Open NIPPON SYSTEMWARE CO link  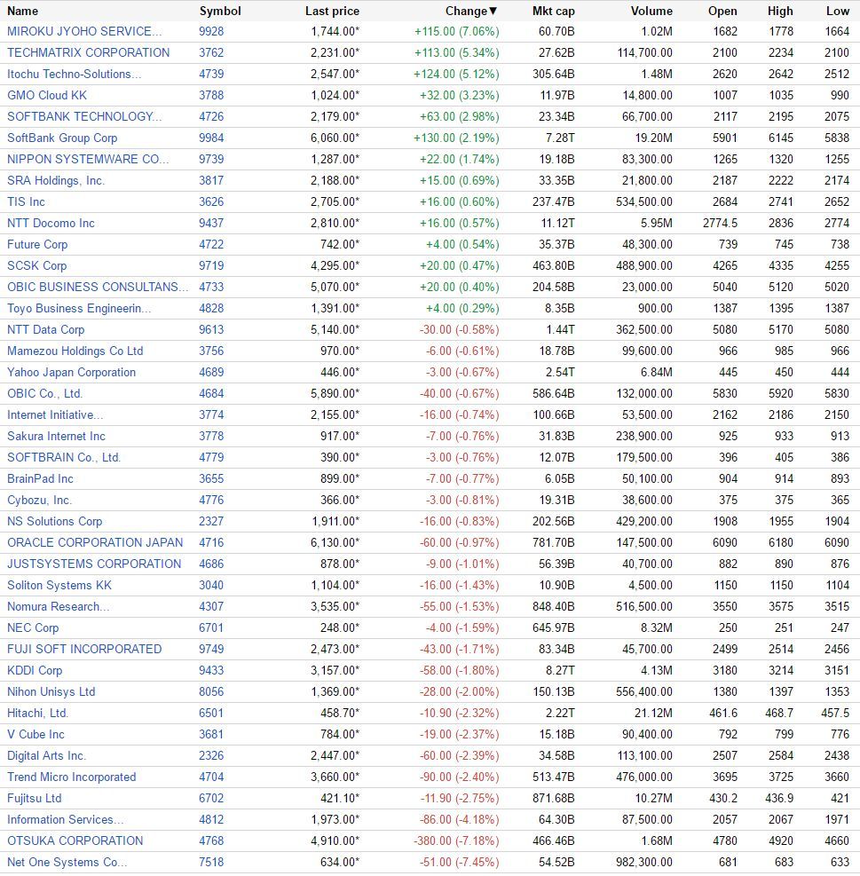pyautogui.click(x=88, y=159)
